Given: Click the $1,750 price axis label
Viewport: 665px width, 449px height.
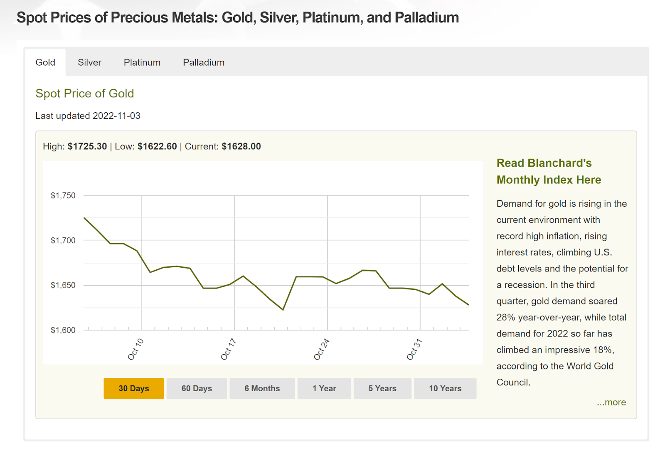Looking at the screenshot, I should [63, 195].
